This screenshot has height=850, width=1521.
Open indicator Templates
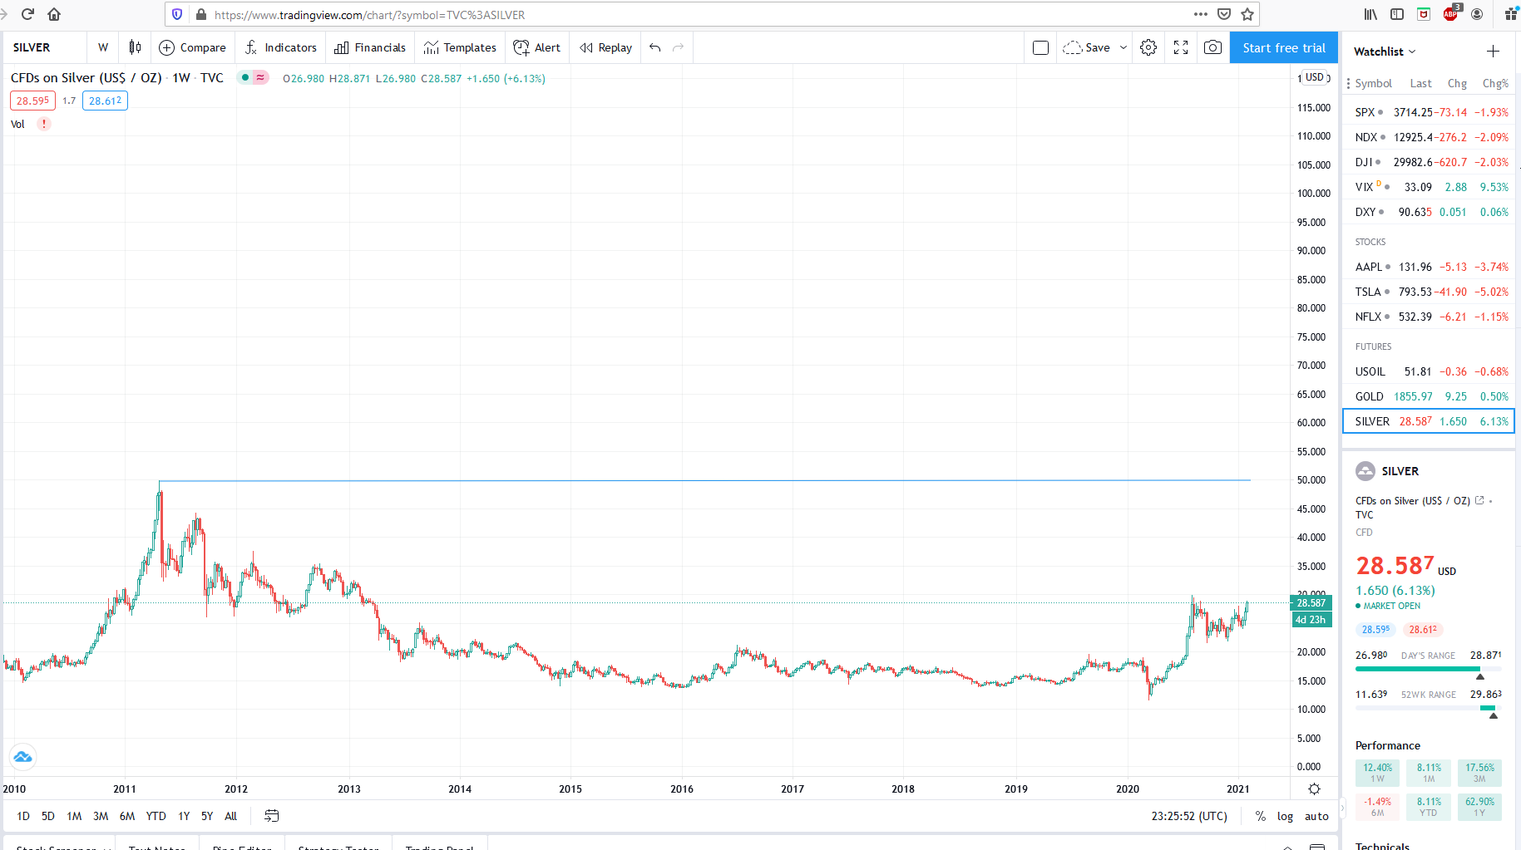point(460,47)
